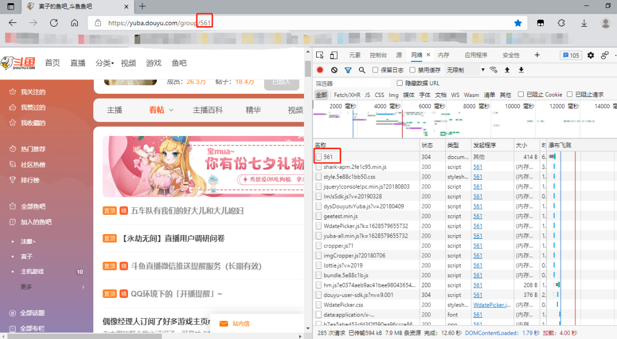This screenshot has height=339, width=617.
Task: Click the 筛选器 filter input field
Action: tap(352, 83)
